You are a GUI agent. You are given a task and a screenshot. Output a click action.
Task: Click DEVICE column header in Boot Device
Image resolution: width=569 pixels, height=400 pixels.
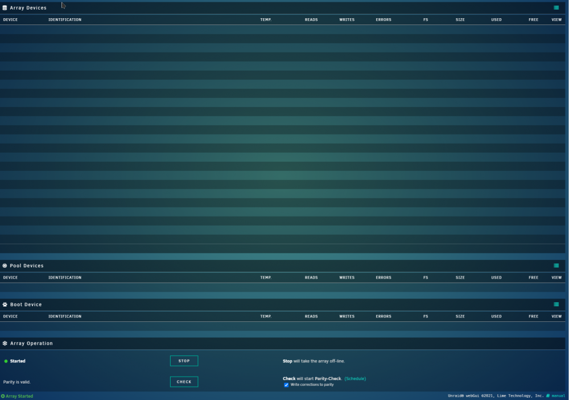click(x=10, y=316)
